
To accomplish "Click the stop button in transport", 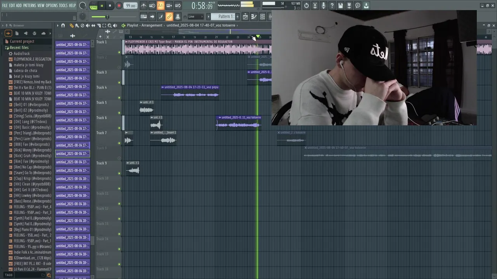I will pos(110,5).
